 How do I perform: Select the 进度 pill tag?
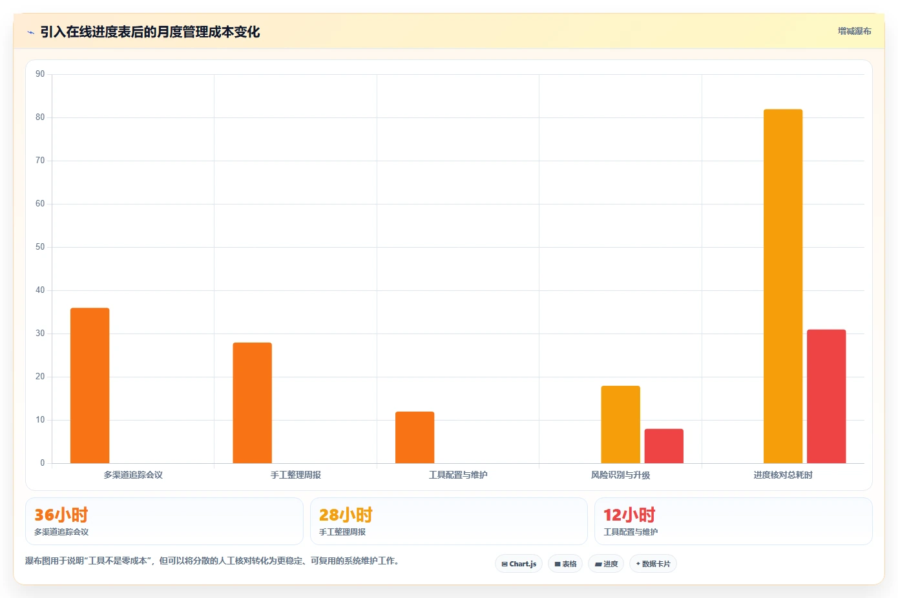click(x=606, y=564)
